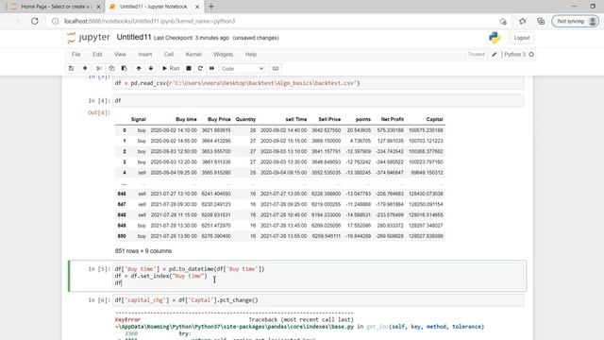Image resolution: width=604 pixels, height=340 pixels.
Task: Click the Logout button
Action: pos(522,38)
